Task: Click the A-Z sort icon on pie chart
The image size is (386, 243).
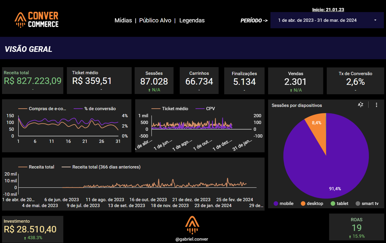Action: tap(361, 105)
